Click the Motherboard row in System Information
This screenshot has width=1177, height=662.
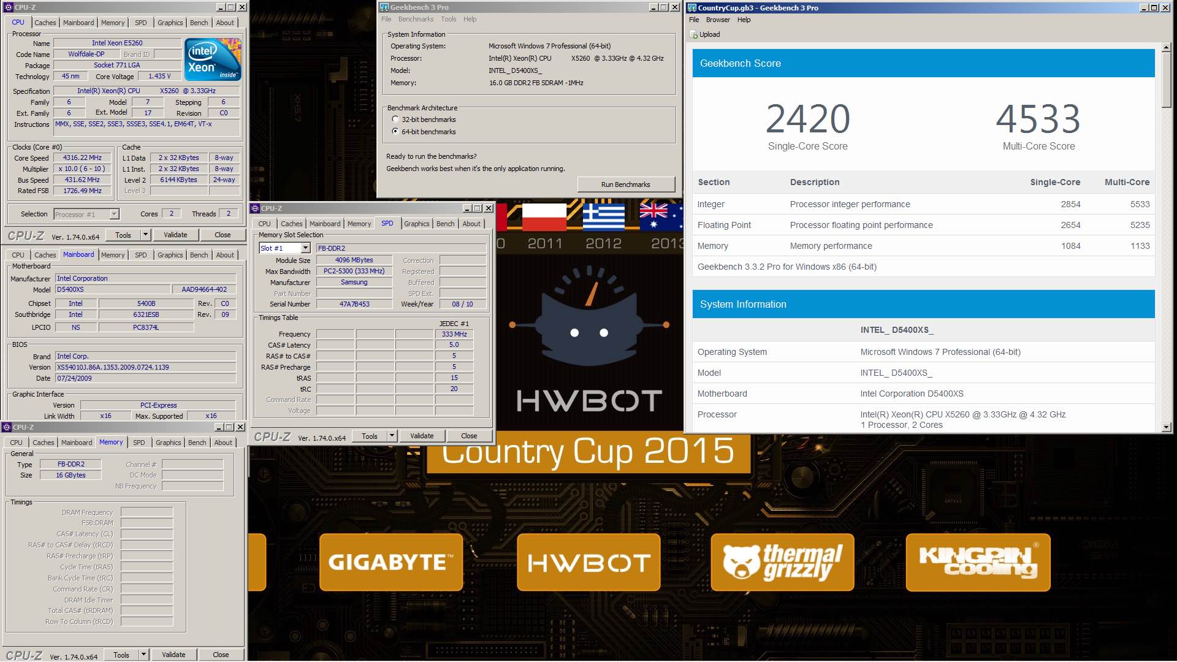924,394
